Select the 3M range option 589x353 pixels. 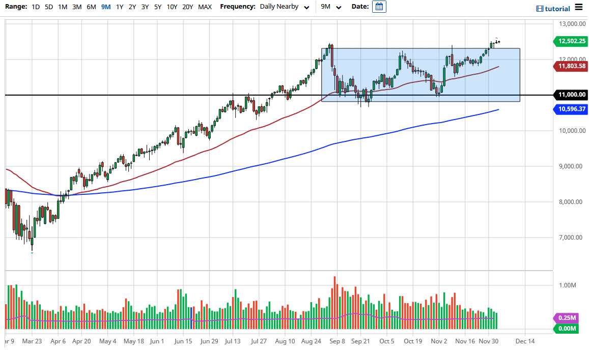[x=76, y=7]
